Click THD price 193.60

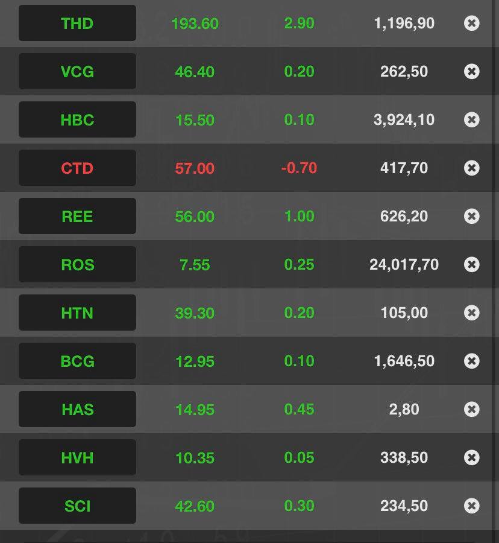click(195, 24)
